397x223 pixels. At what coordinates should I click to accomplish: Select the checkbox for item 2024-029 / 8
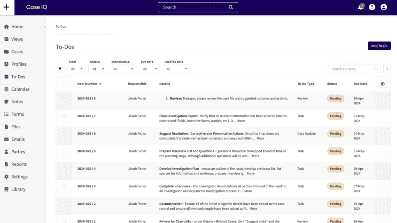64,99
